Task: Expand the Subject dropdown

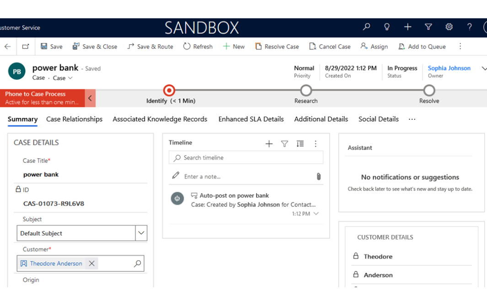Action: tap(141, 233)
